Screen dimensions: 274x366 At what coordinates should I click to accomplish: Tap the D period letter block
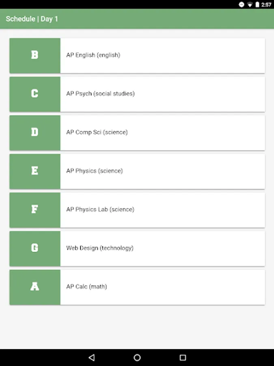35,133
